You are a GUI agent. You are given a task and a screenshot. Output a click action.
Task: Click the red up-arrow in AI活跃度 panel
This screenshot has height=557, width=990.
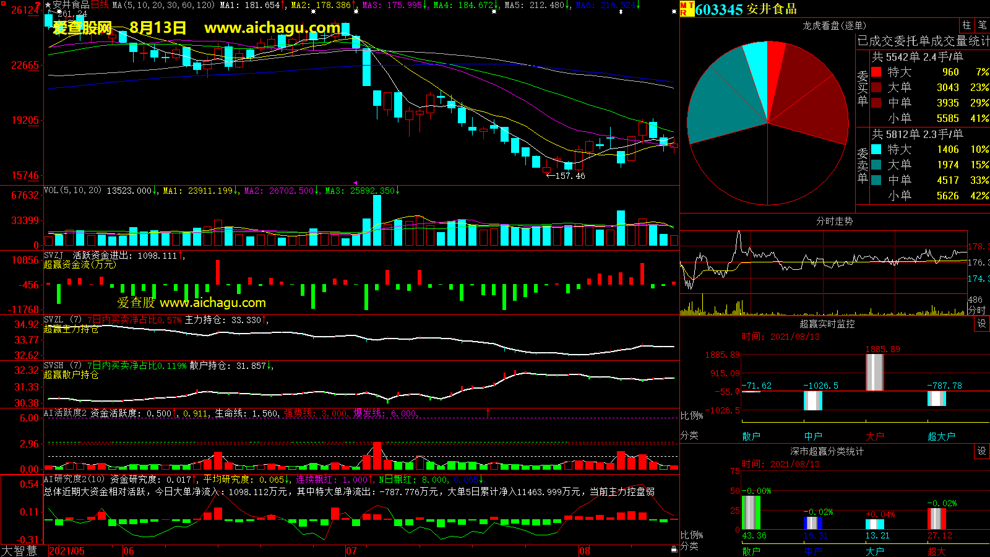pos(488,412)
